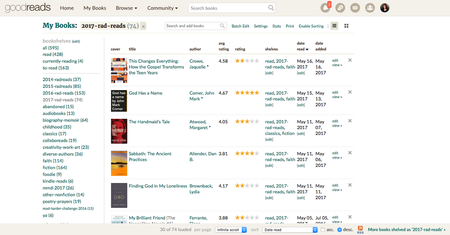The width and height of the screenshot is (450, 235).
Task: Open the user profile avatar
Action: 385,8
